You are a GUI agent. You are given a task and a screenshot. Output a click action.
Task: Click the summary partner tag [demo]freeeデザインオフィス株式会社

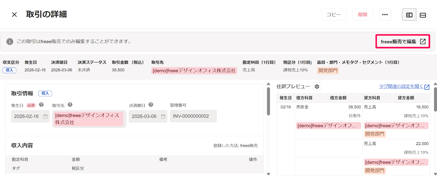click(194, 70)
